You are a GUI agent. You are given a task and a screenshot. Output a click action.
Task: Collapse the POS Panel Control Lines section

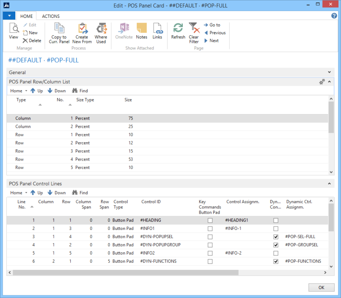[x=329, y=184]
